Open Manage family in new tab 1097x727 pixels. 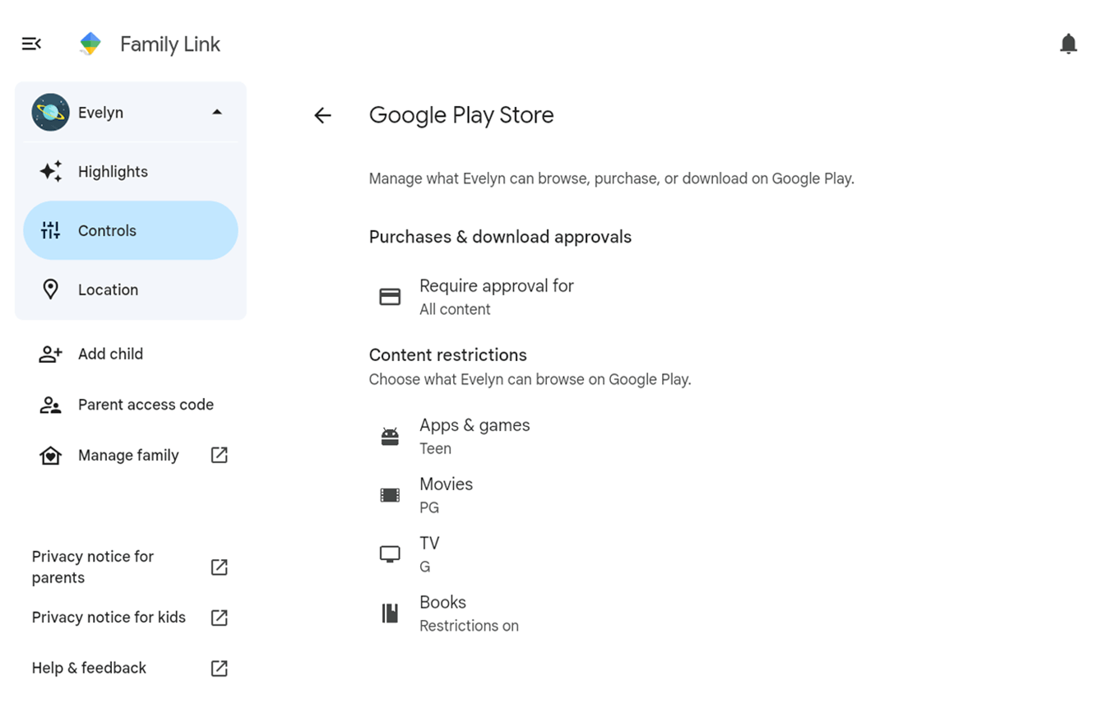coord(128,456)
